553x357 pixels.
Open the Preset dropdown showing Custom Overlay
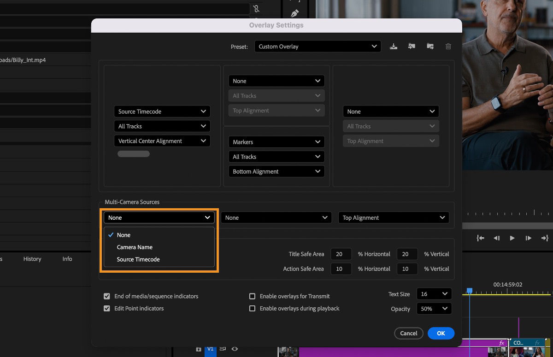pos(318,46)
